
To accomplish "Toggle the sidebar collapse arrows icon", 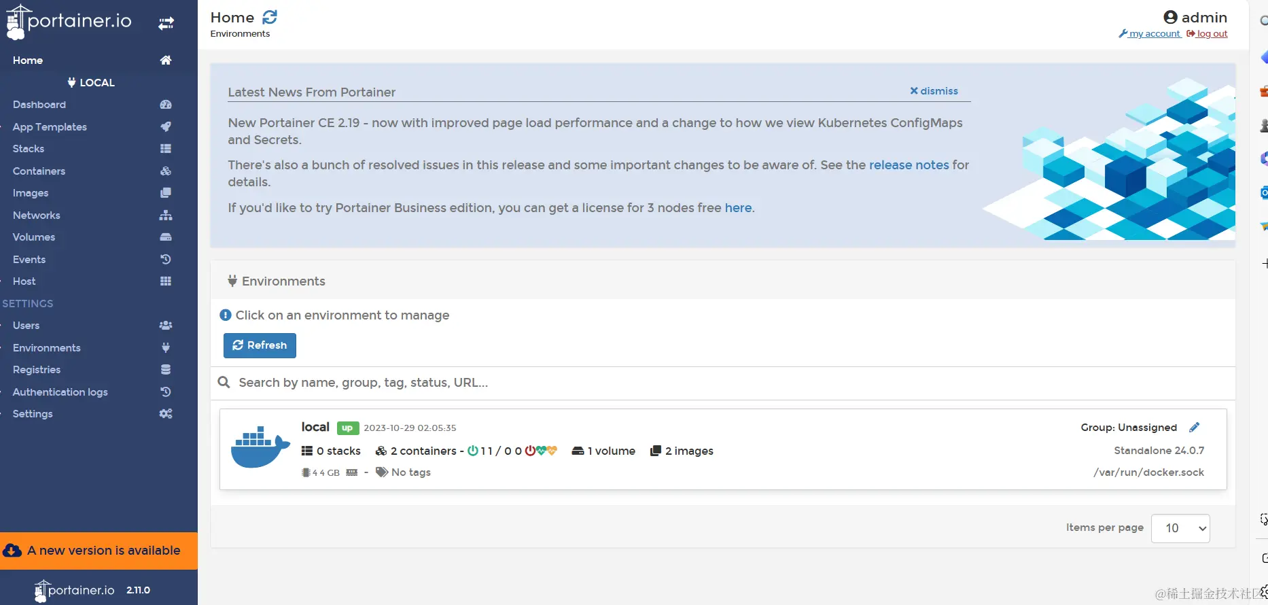I will [x=166, y=24].
